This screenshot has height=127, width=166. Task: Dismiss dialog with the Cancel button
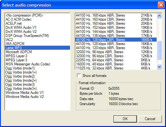point(150,119)
